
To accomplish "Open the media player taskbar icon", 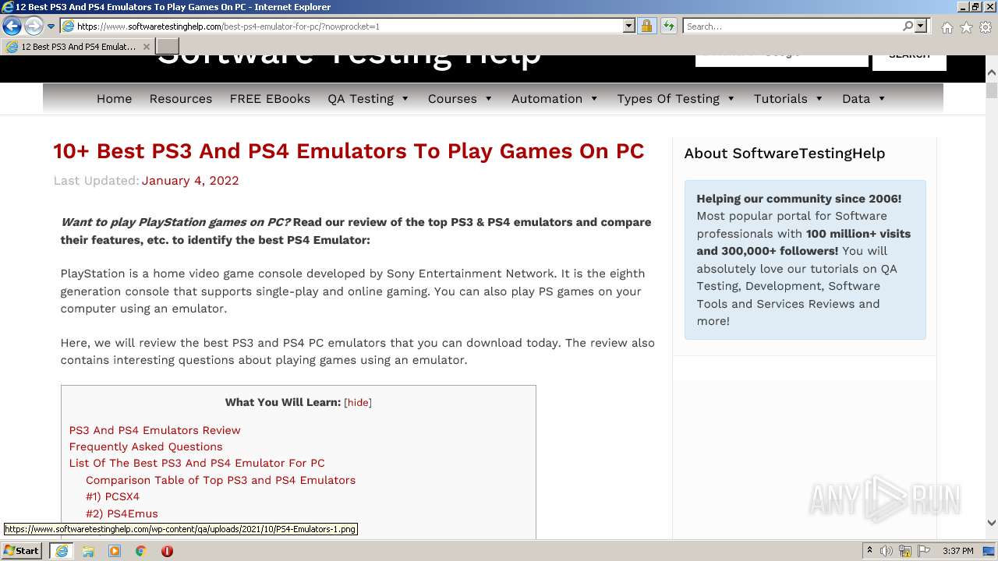I will point(115,551).
